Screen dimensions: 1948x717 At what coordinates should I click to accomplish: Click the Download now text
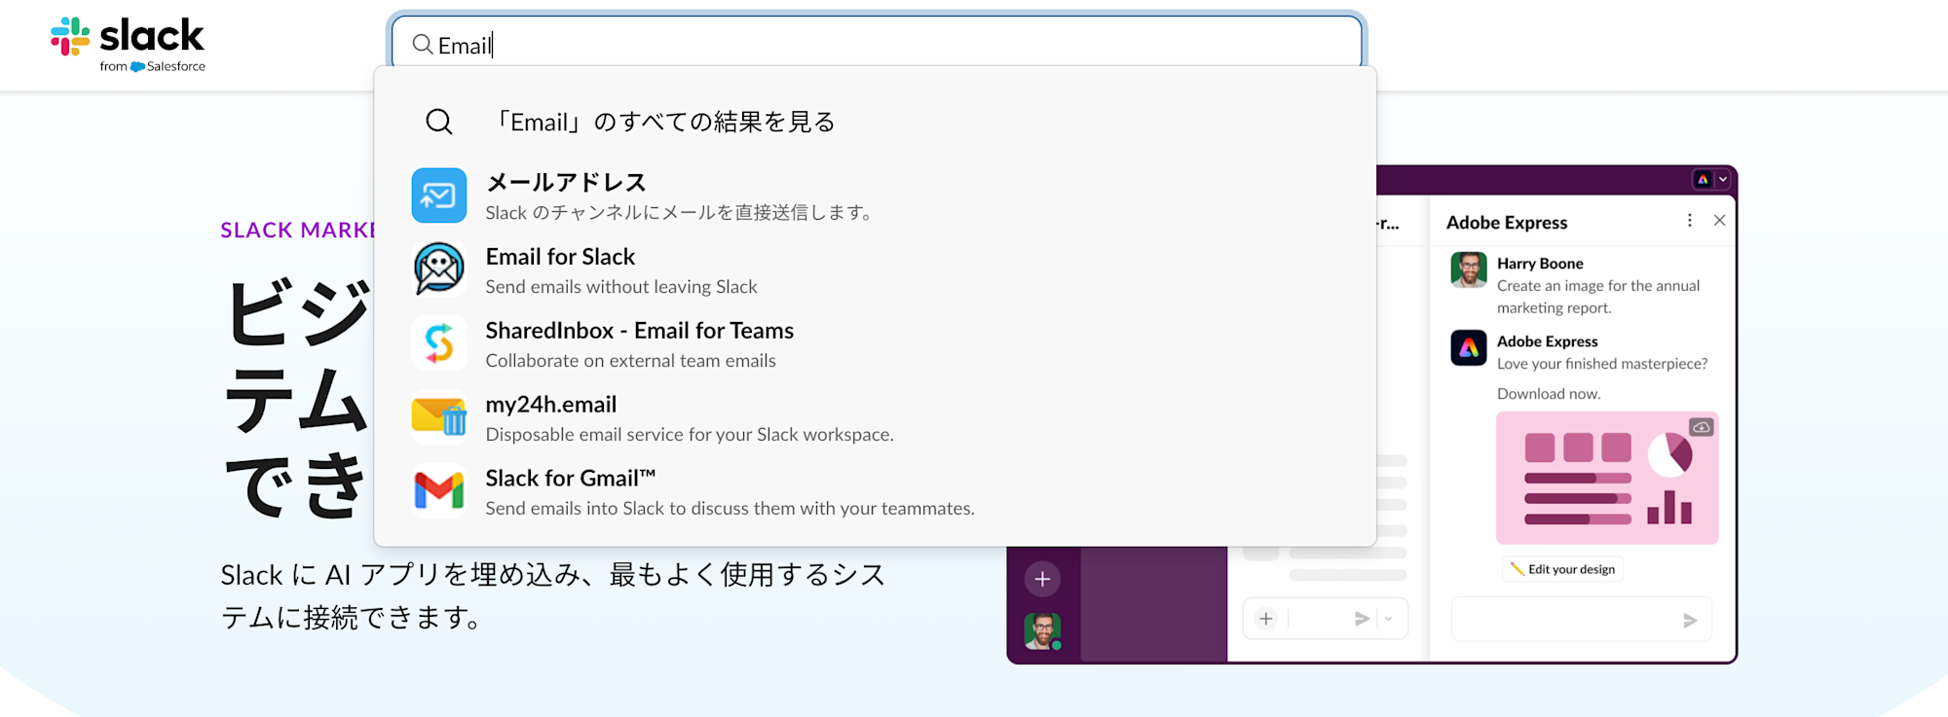pos(1549,394)
